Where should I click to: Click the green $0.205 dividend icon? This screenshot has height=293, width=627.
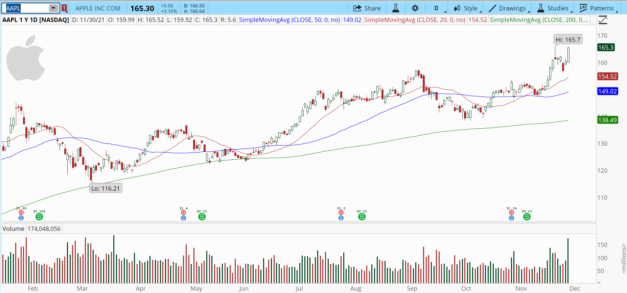39,217
